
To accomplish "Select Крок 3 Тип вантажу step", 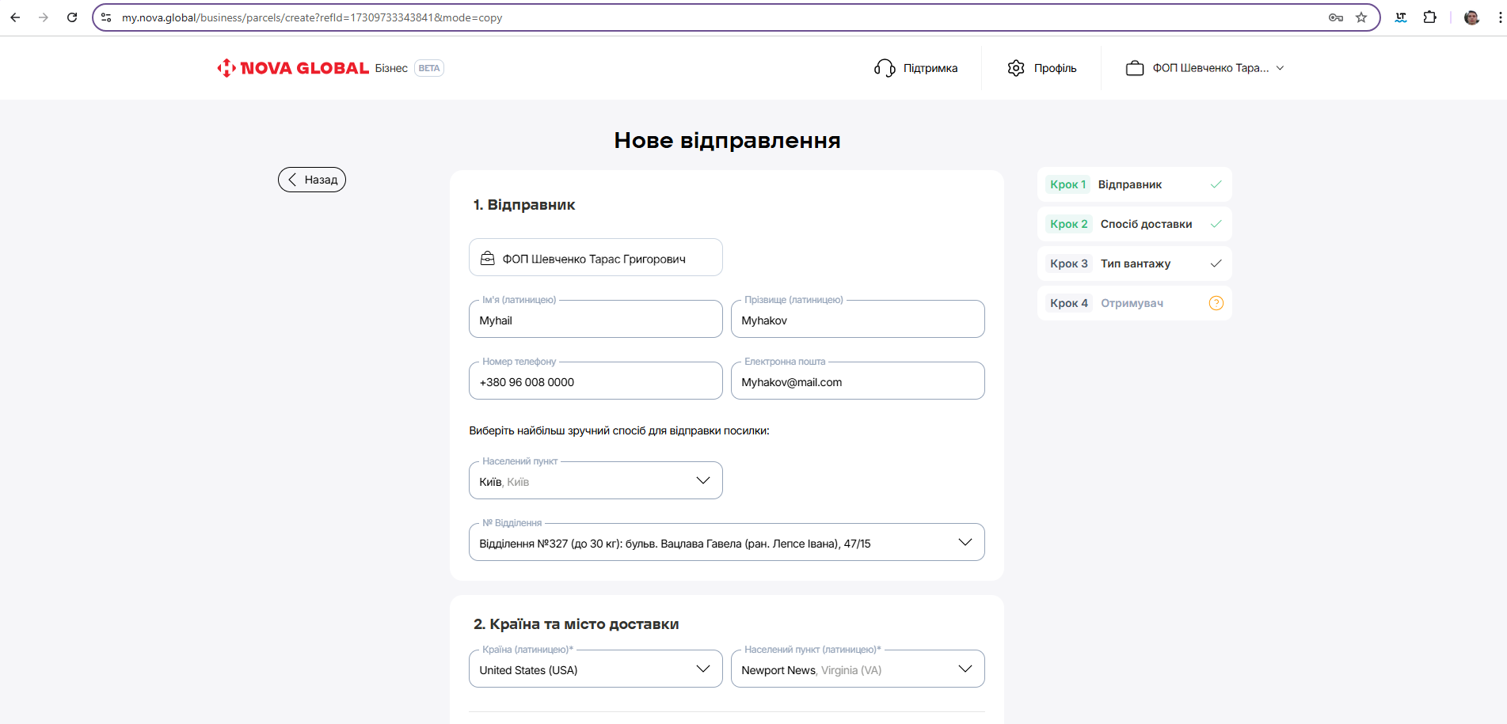I will [x=1133, y=263].
